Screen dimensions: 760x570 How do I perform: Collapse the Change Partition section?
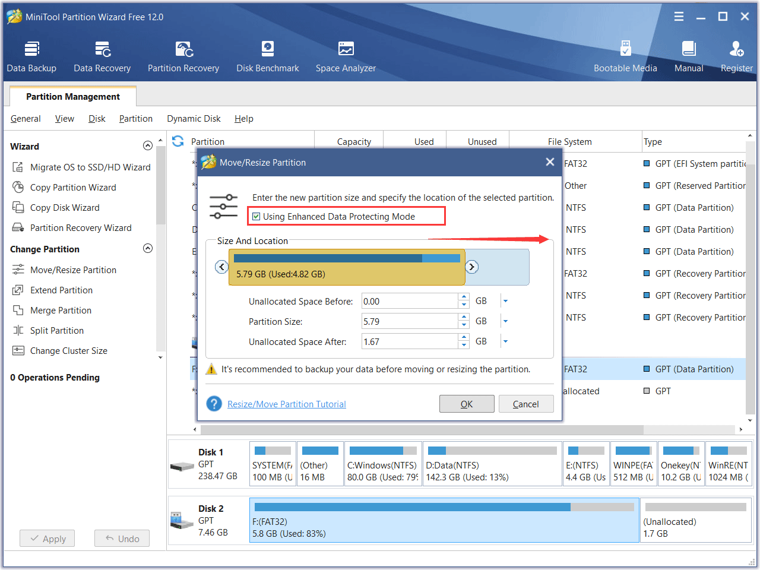(x=148, y=249)
